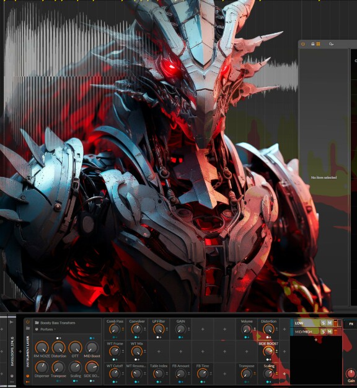357x388 pixels.
Task: Open the Perform remote page dropdown
Action: click(48, 330)
